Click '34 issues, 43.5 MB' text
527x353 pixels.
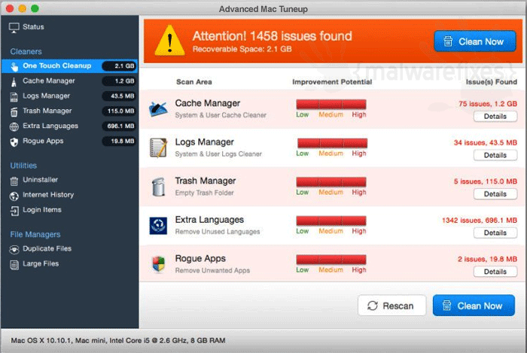486,143
